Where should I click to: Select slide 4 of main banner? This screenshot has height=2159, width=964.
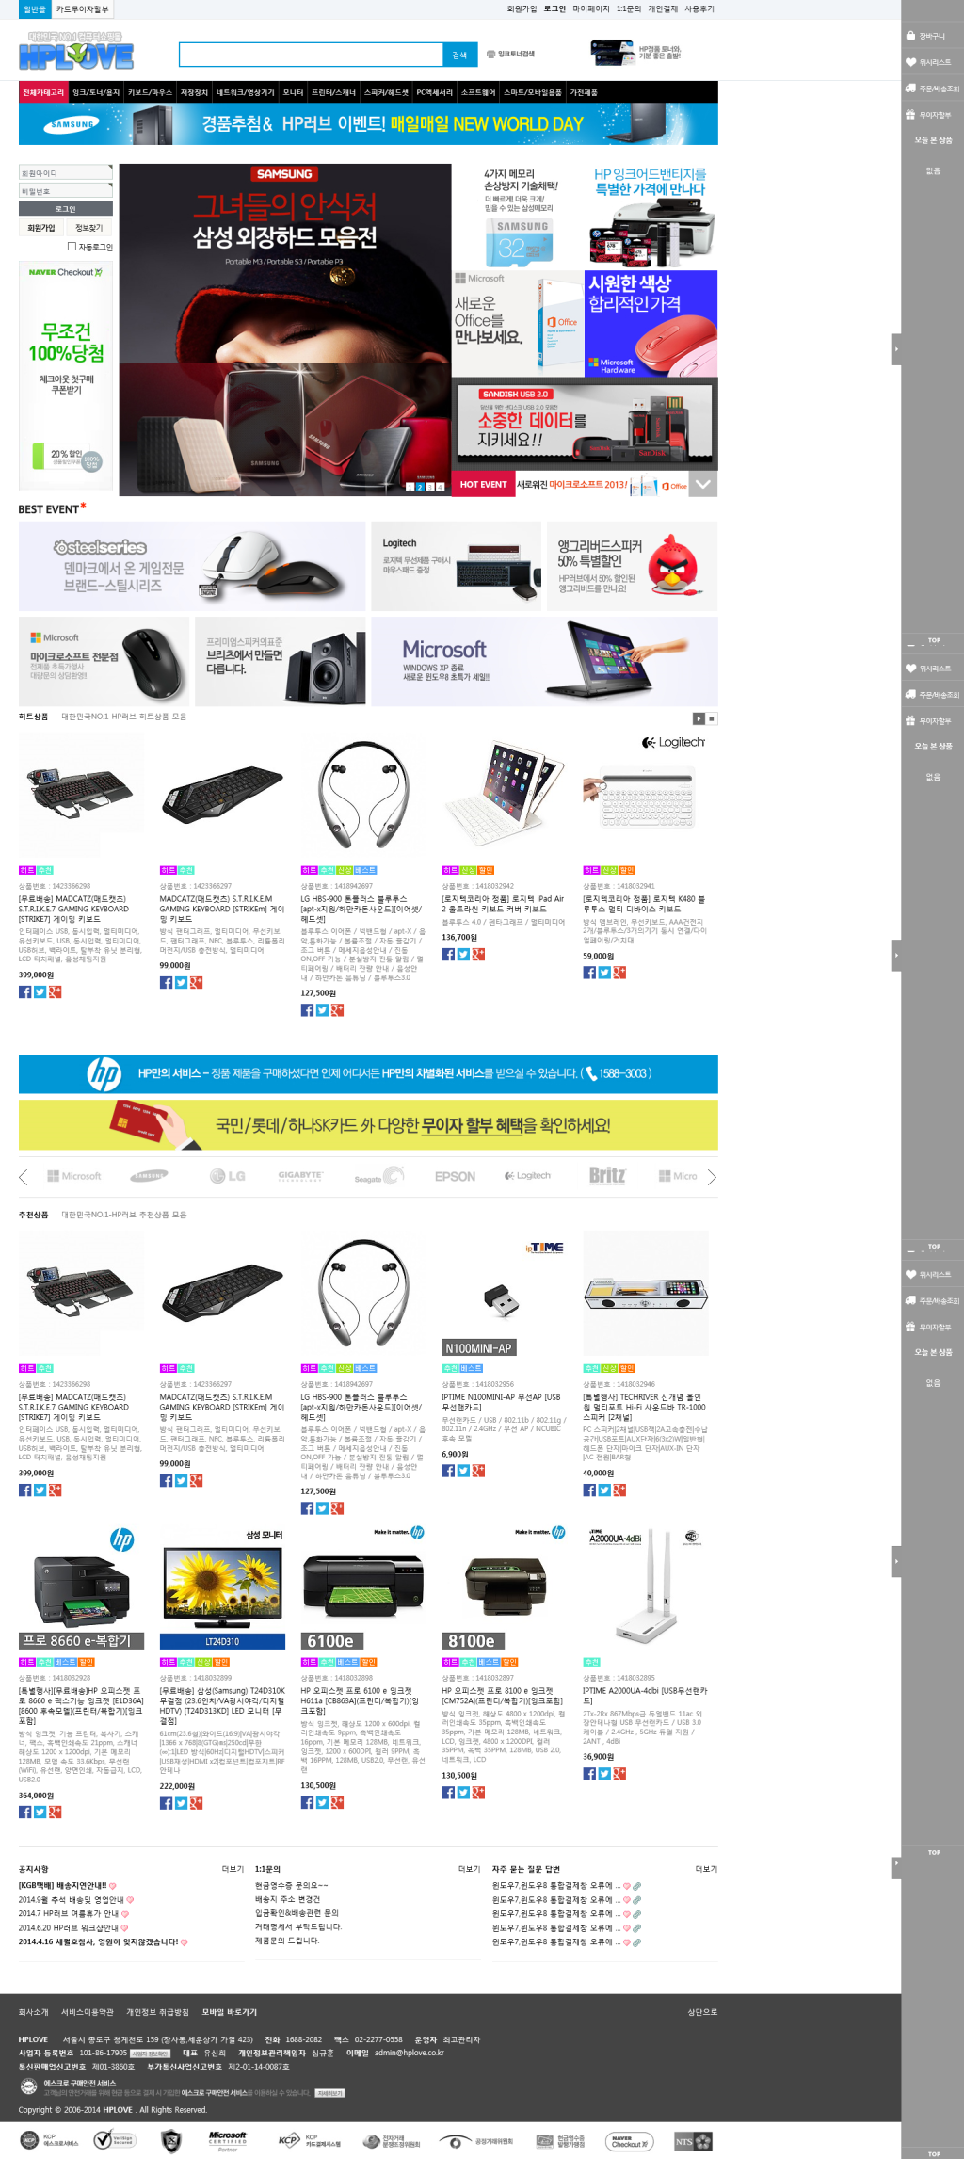pyautogui.click(x=441, y=487)
